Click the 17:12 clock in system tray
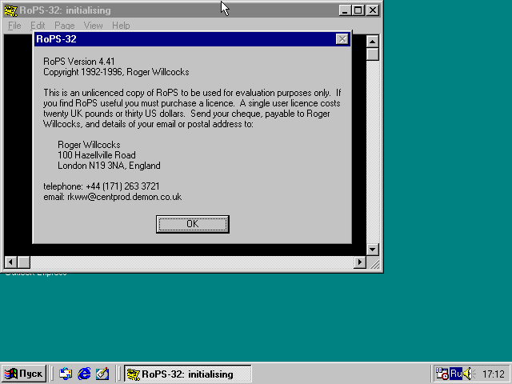The height and width of the screenshot is (384, 512). tap(494, 374)
